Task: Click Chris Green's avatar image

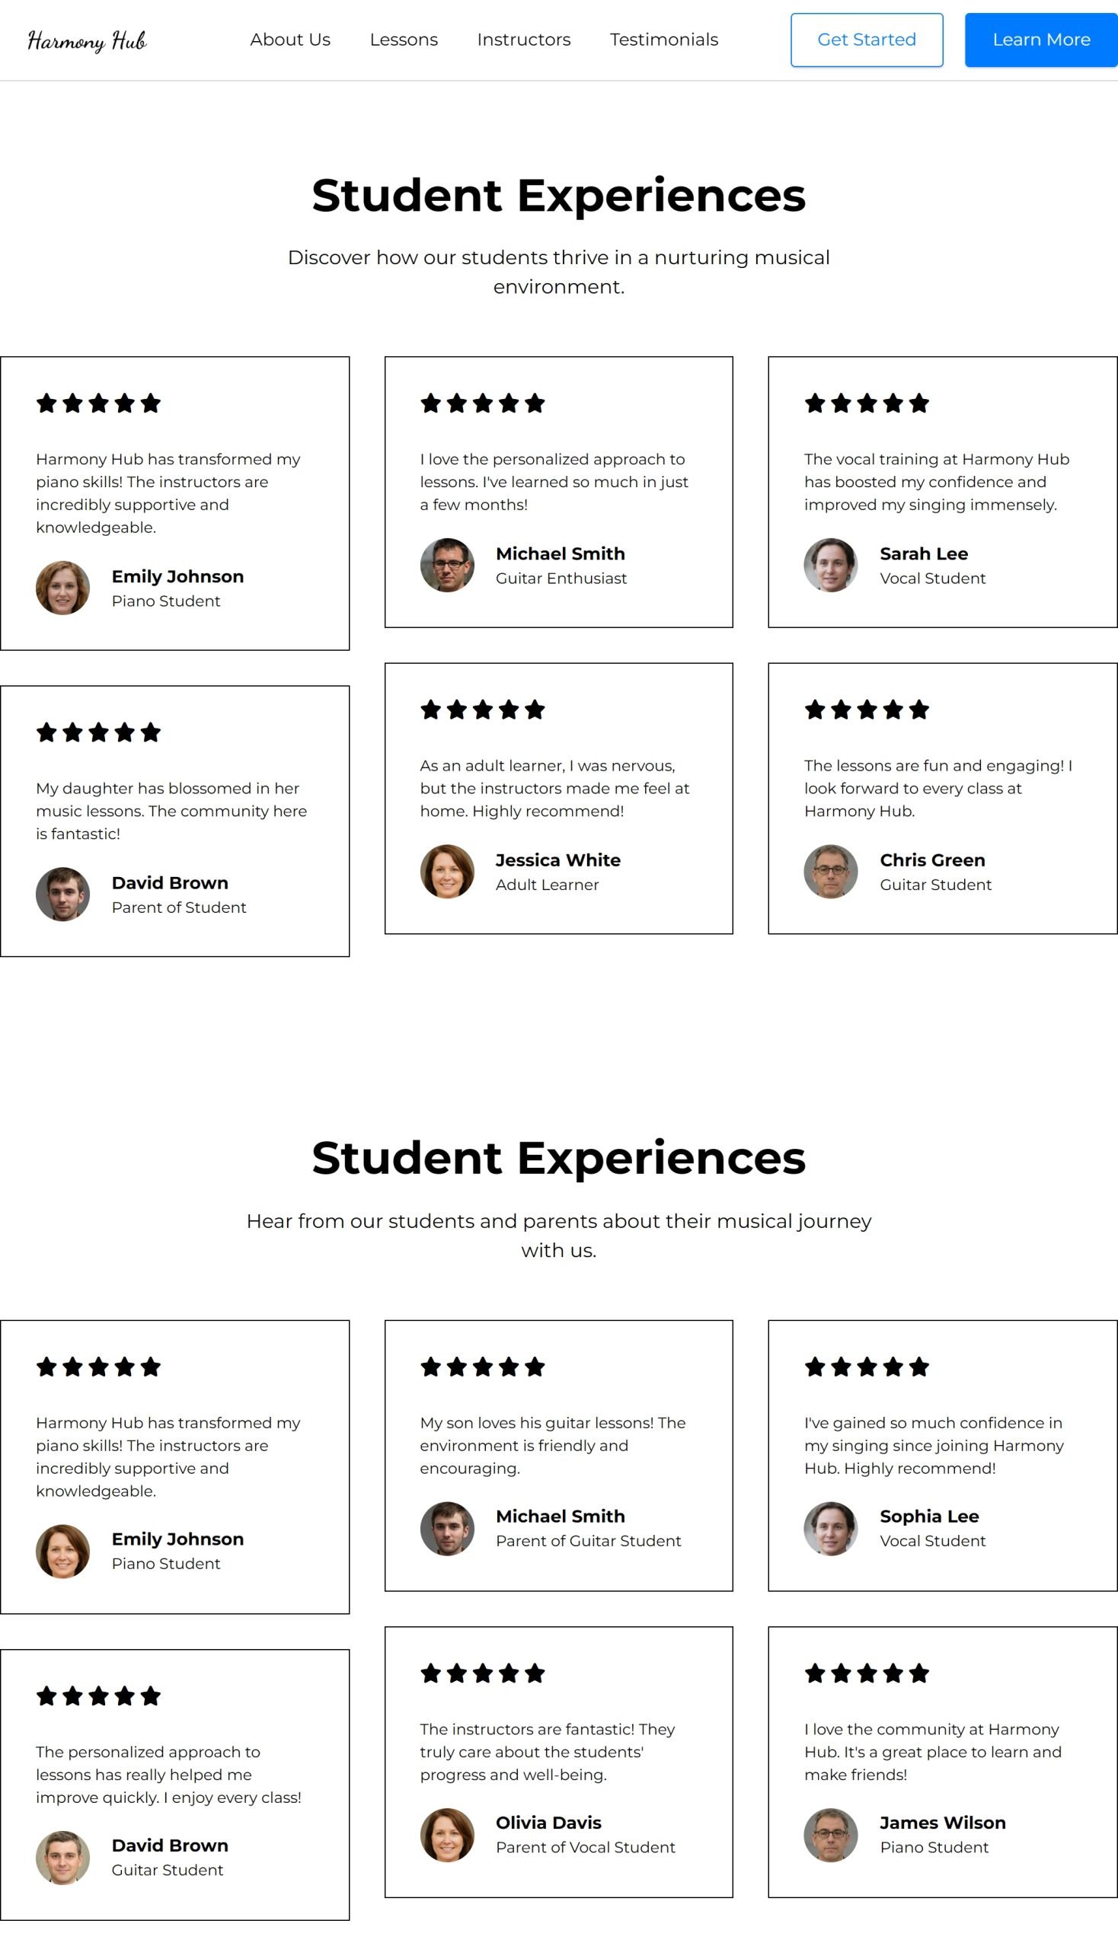Action: 831,871
